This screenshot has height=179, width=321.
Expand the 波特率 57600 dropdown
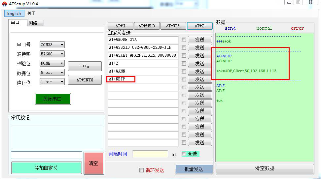52,54
